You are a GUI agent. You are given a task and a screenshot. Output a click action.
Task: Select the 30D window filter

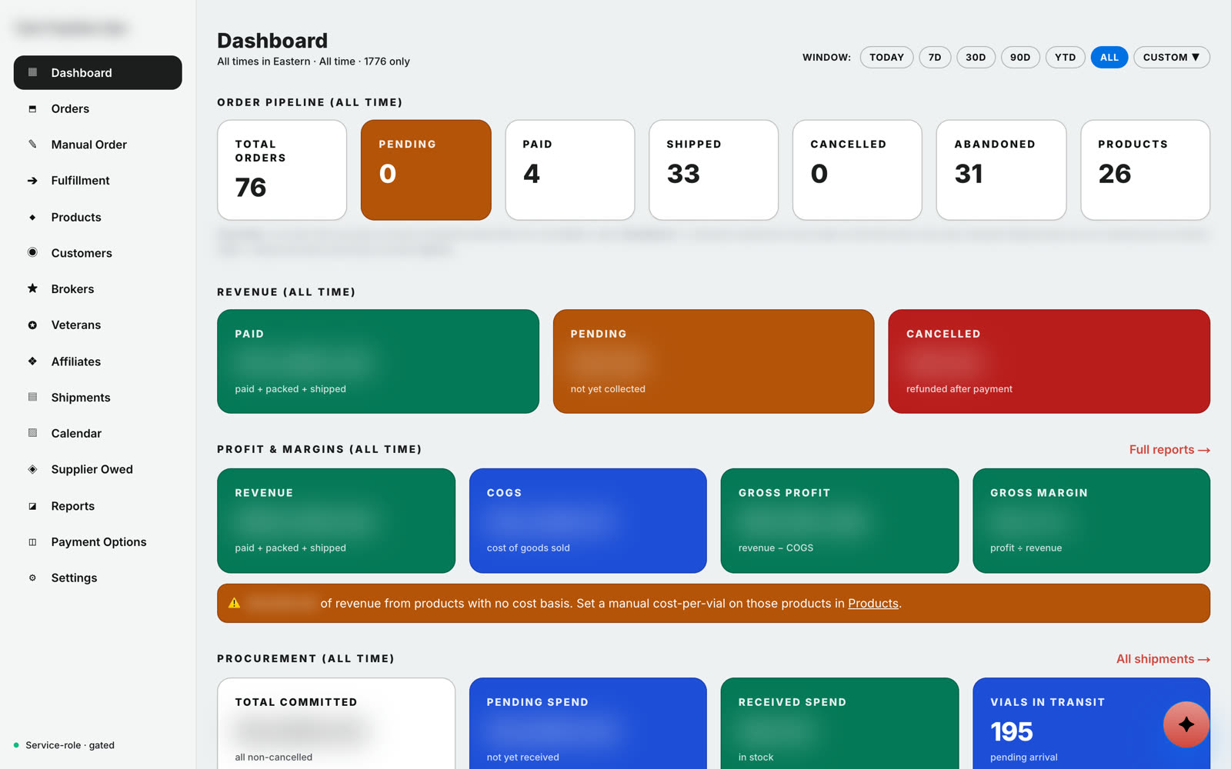(x=976, y=57)
